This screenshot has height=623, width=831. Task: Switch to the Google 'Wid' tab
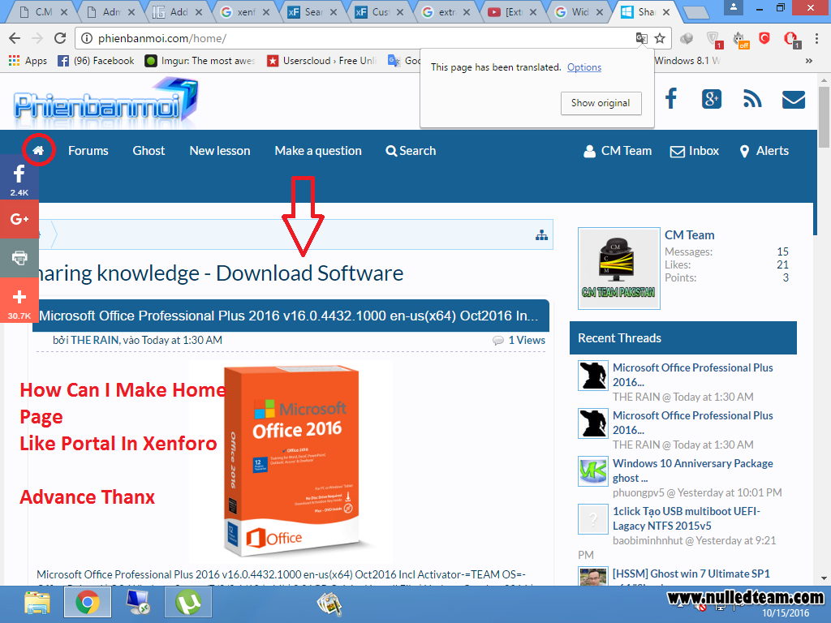click(x=579, y=11)
